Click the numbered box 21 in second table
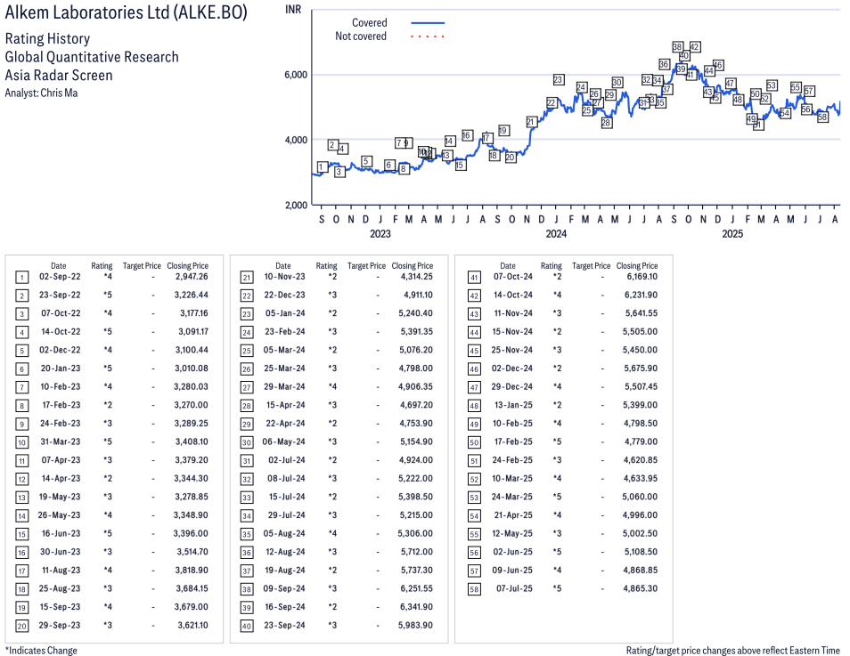Viewport: 850px width, 656px height. point(247,278)
